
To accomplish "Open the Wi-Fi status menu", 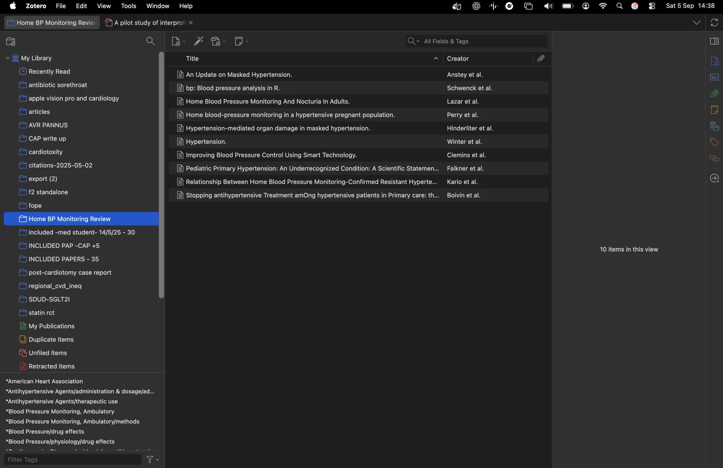I will pyautogui.click(x=603, y=6).
